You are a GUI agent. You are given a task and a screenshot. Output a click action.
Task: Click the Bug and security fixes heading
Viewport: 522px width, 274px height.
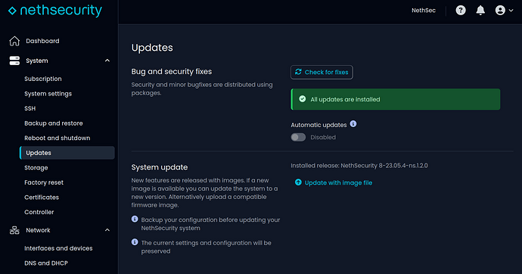click(172, 72)
